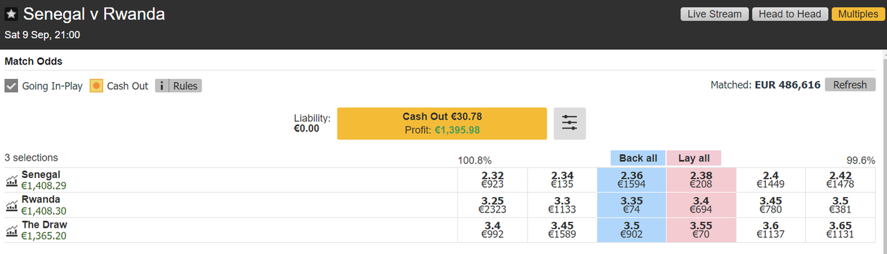This screenshot has width=887, height=254.
Task: Toggle the Cash Out indicator checkbox
Action: pyautogui.click(x=96, y=86)
